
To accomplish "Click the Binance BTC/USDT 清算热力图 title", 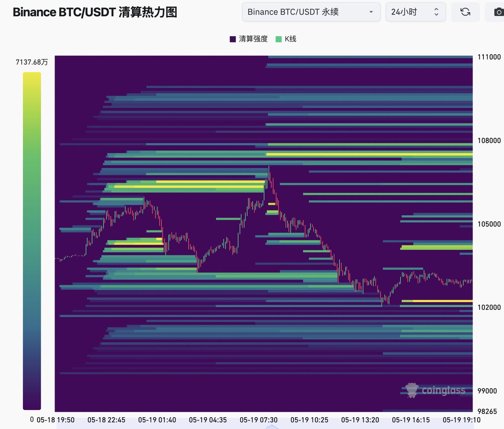I will click(95, 12).
